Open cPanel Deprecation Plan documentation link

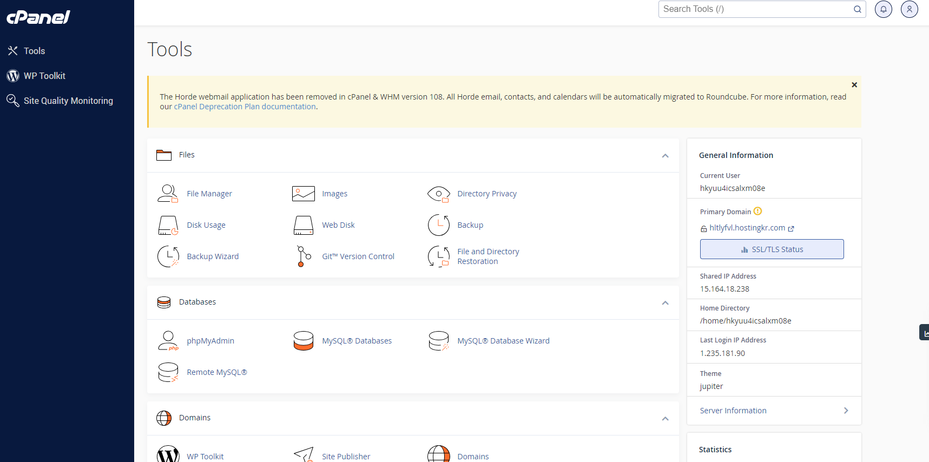click(245, 107)
